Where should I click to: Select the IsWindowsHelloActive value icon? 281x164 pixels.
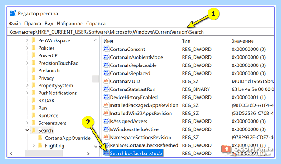pyautogui.click(x=106, y=129)
